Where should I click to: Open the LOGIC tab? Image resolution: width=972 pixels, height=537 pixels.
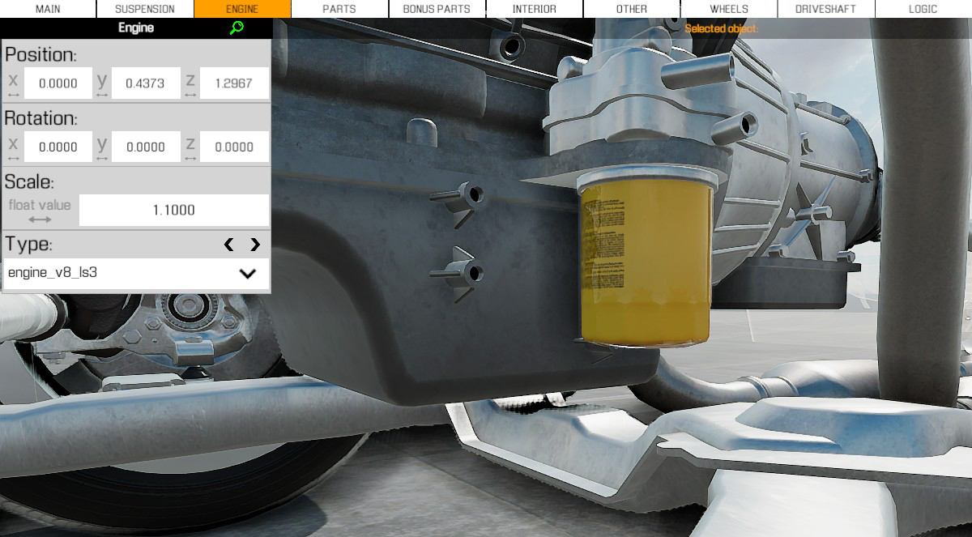923,9
